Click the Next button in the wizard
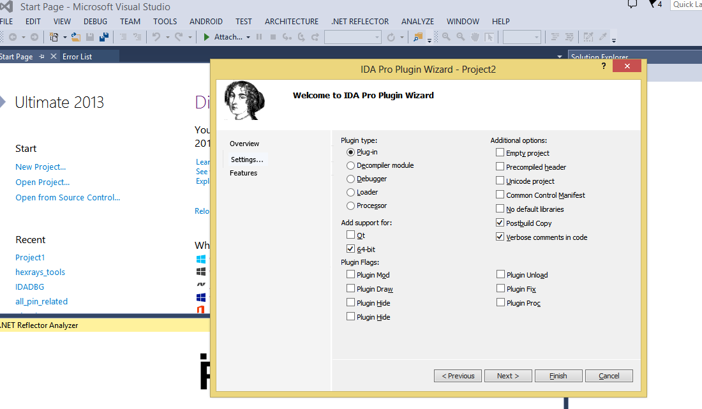Screen dimensions: 702x409 [x=508, y=376]
